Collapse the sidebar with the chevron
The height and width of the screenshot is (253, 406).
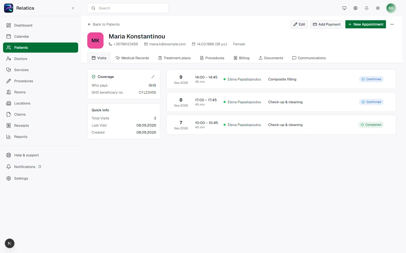73,8
